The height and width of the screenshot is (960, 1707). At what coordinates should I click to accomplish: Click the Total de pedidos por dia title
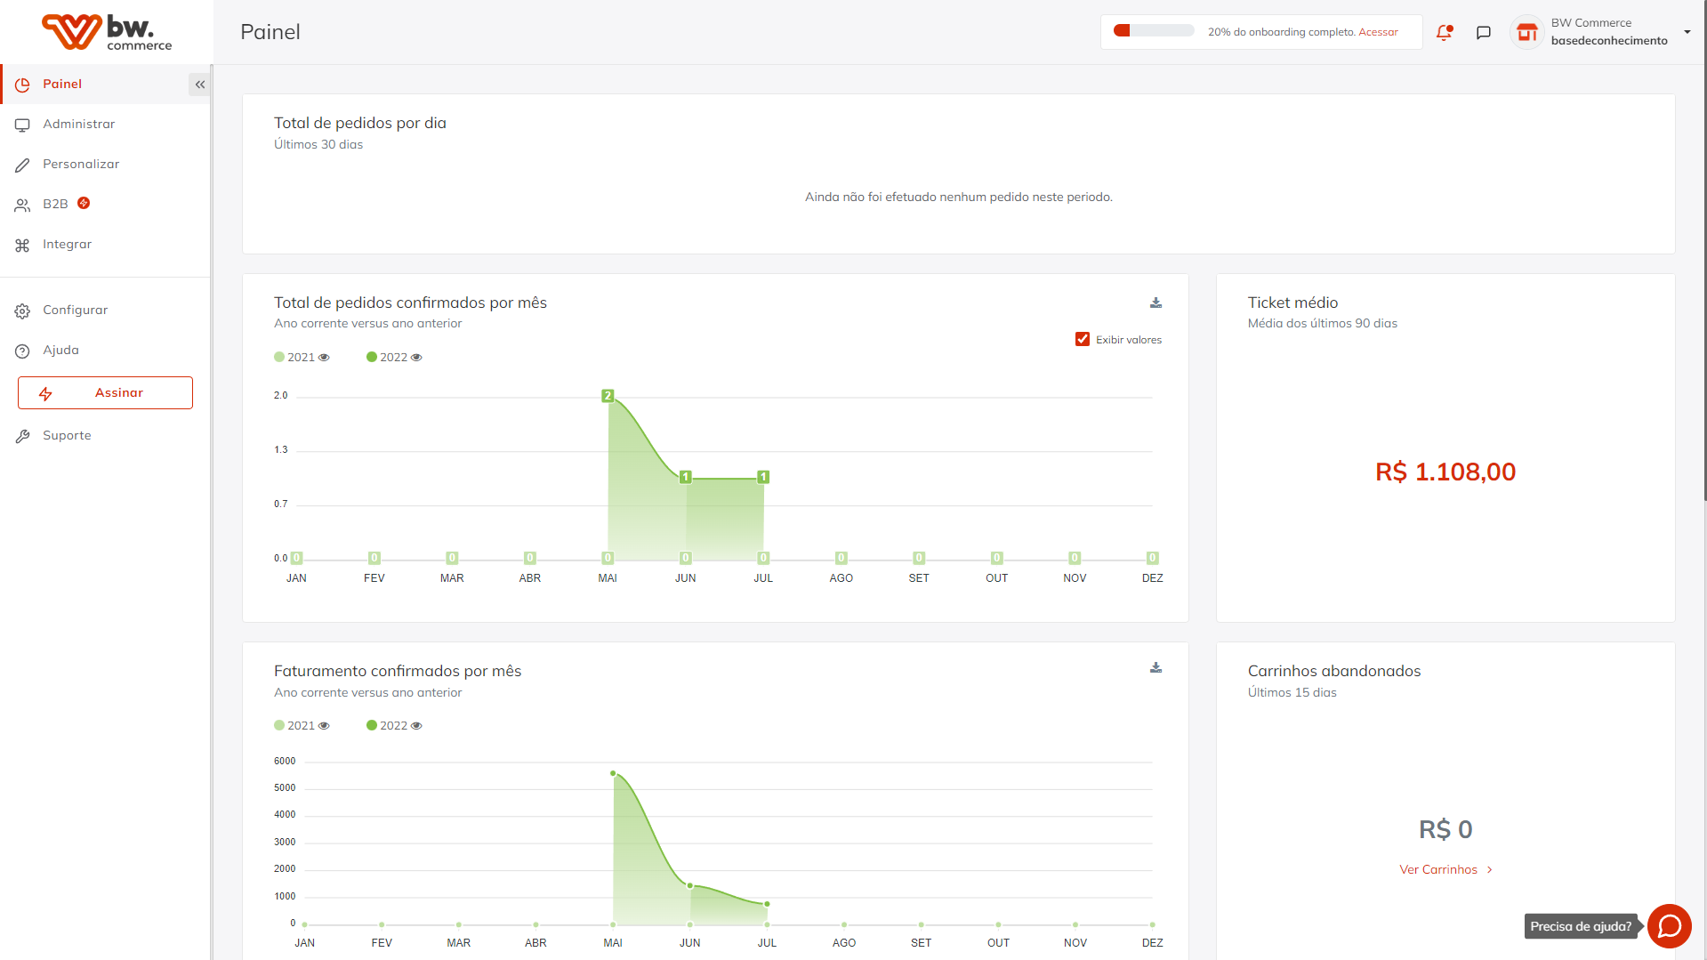coord(360,123)
